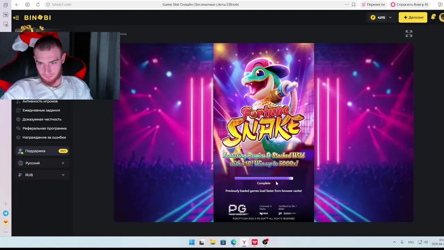Screen dimensions: 444x250
Task: Open notifications bell icon
Action: [433, 17]
